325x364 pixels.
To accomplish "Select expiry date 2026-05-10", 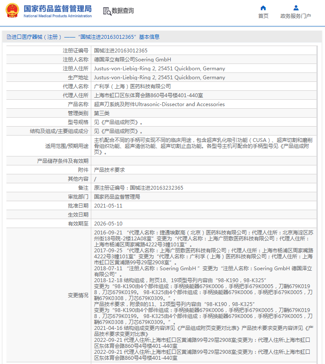I will tap(108, 223).
